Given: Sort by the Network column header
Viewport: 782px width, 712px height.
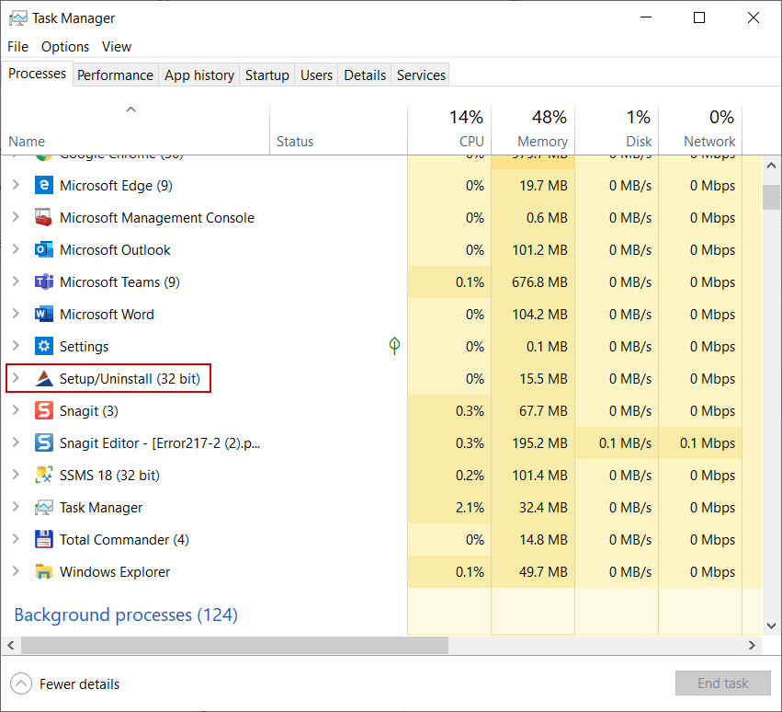Looking at the screenshot, I should point(701,130).
